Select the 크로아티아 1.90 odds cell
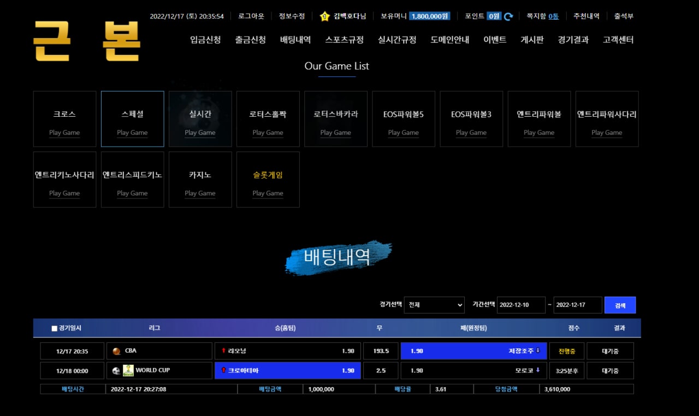Image resolution: width=699 pixels, height=416 pixels. [288, 371]
